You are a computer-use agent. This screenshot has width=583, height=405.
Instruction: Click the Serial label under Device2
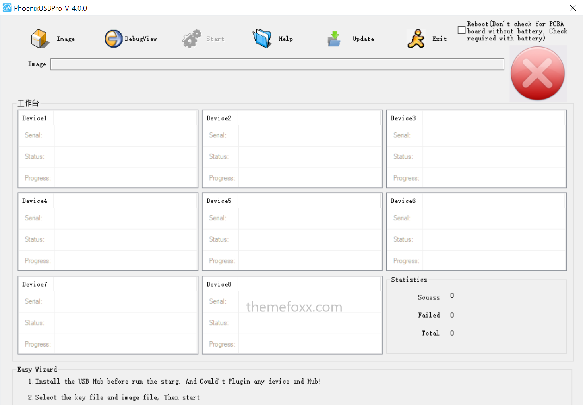point(218,135)
